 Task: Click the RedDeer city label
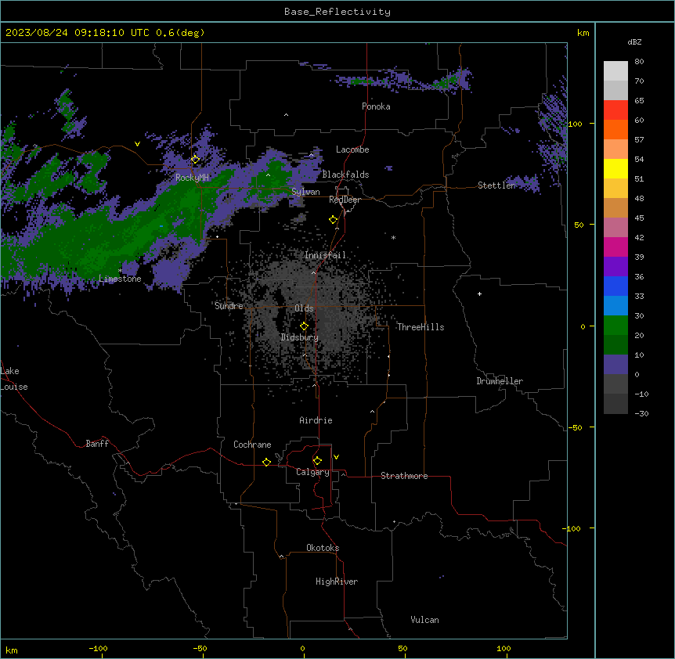(x=345, y=200)
